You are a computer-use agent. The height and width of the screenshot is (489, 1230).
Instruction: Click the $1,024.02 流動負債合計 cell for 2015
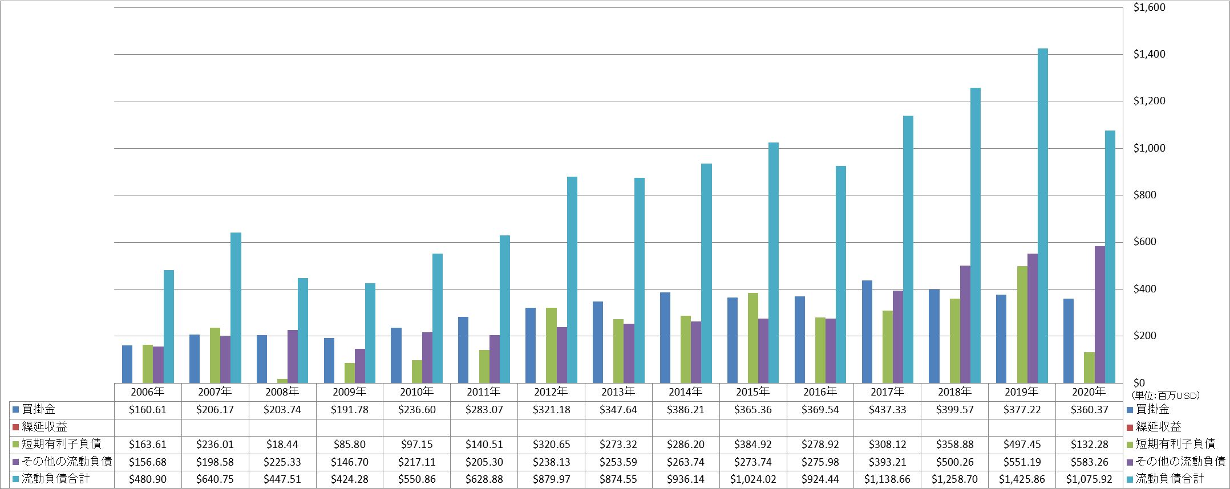click(x=753, y=479)
